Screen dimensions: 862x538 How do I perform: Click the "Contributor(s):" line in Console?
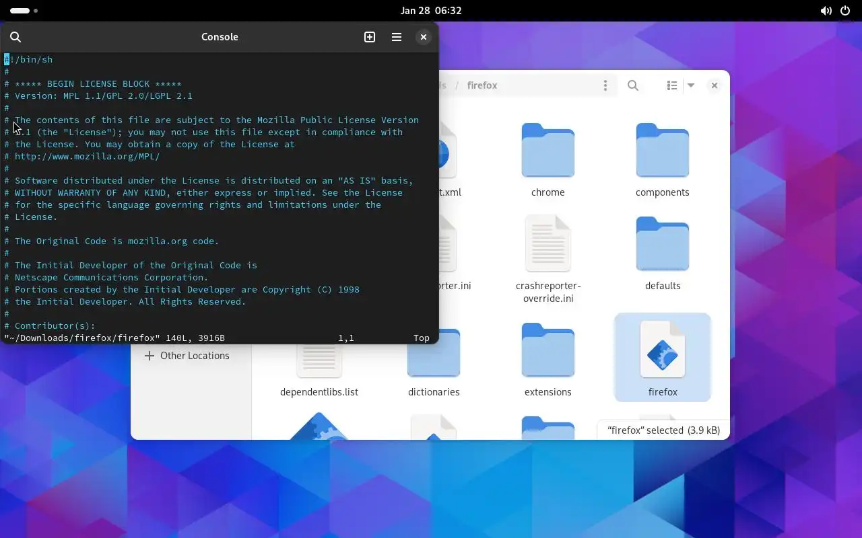tap(50, 325)
